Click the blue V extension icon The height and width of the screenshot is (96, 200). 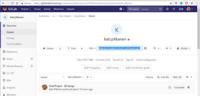coord(191,3)
